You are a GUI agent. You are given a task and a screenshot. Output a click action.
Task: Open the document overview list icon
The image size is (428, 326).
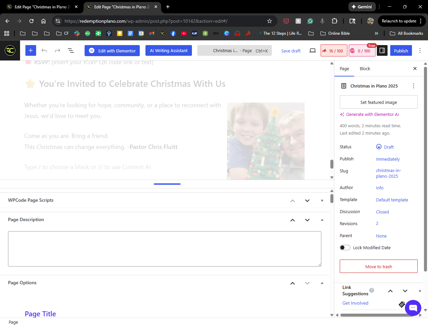tap(71, 50)
